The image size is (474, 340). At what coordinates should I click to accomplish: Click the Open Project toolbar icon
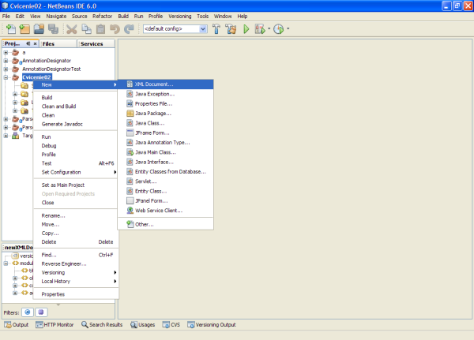39,29
